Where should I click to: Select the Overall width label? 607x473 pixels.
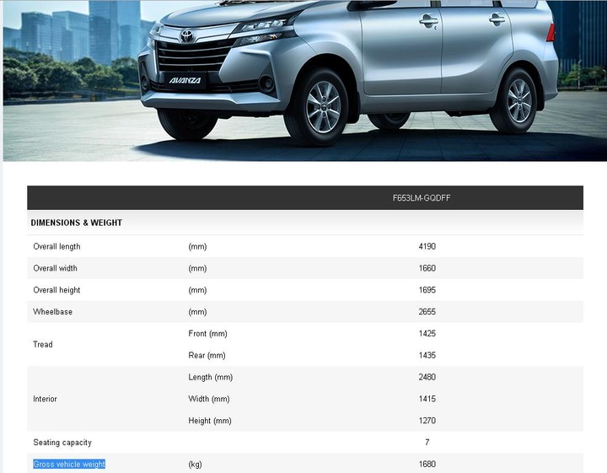[x=55, y=268]
